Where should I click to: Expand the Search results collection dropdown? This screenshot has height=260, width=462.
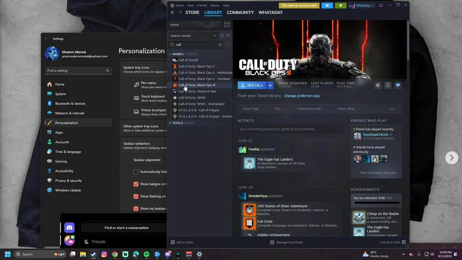(214, 36)
